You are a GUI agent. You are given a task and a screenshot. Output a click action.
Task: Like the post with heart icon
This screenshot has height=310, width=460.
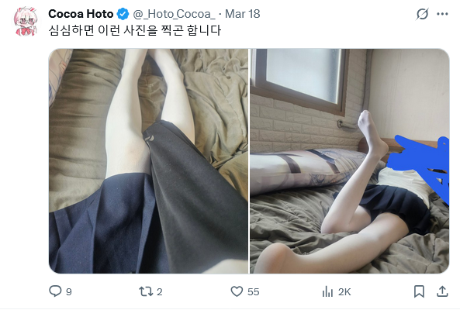[237, 291]
